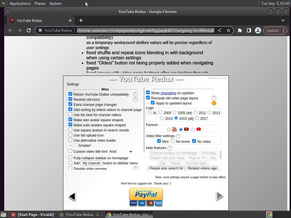This screenshot has height=218, width=291.
Task: Toggle Extra channel page changes checkbox
Action: pos(70,104)
